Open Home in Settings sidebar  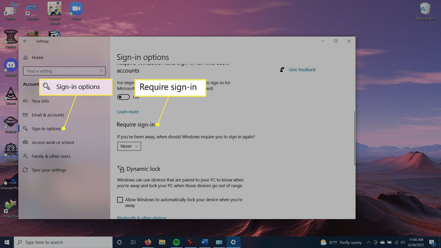point(37,58)
